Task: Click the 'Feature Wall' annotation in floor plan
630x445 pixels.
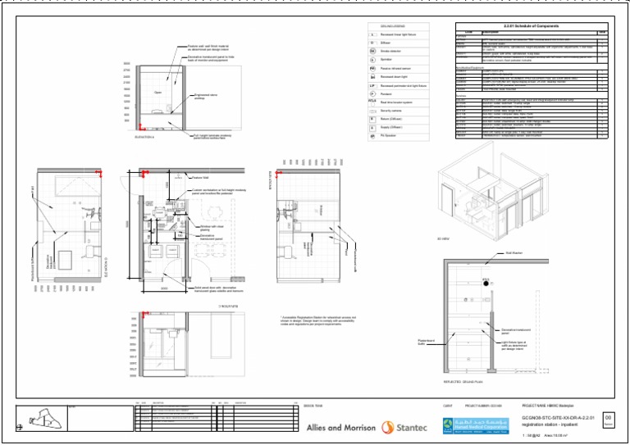Action: [x=200, y=178]
